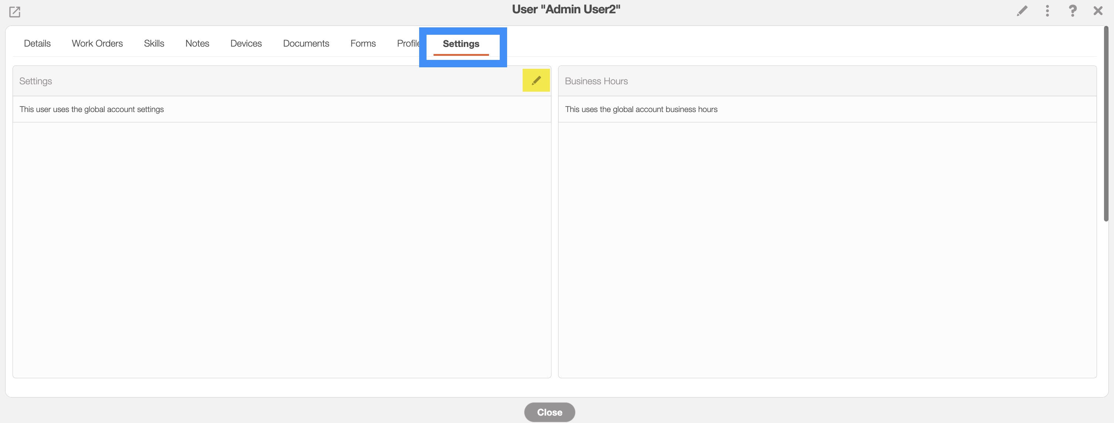
Task: Click the question mark help icon
Action: point(1073,11)
